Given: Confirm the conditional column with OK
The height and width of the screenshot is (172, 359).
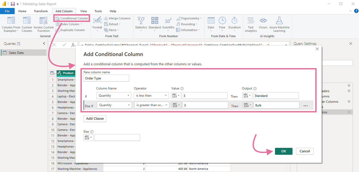Looking at the screenshot, I should click(283, 151).
